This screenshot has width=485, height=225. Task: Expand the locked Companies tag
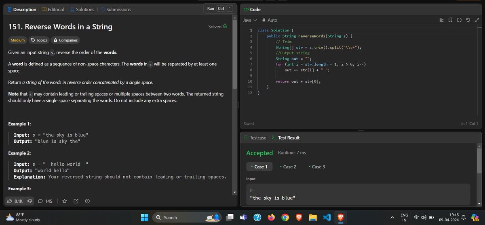tap(65, 40)
